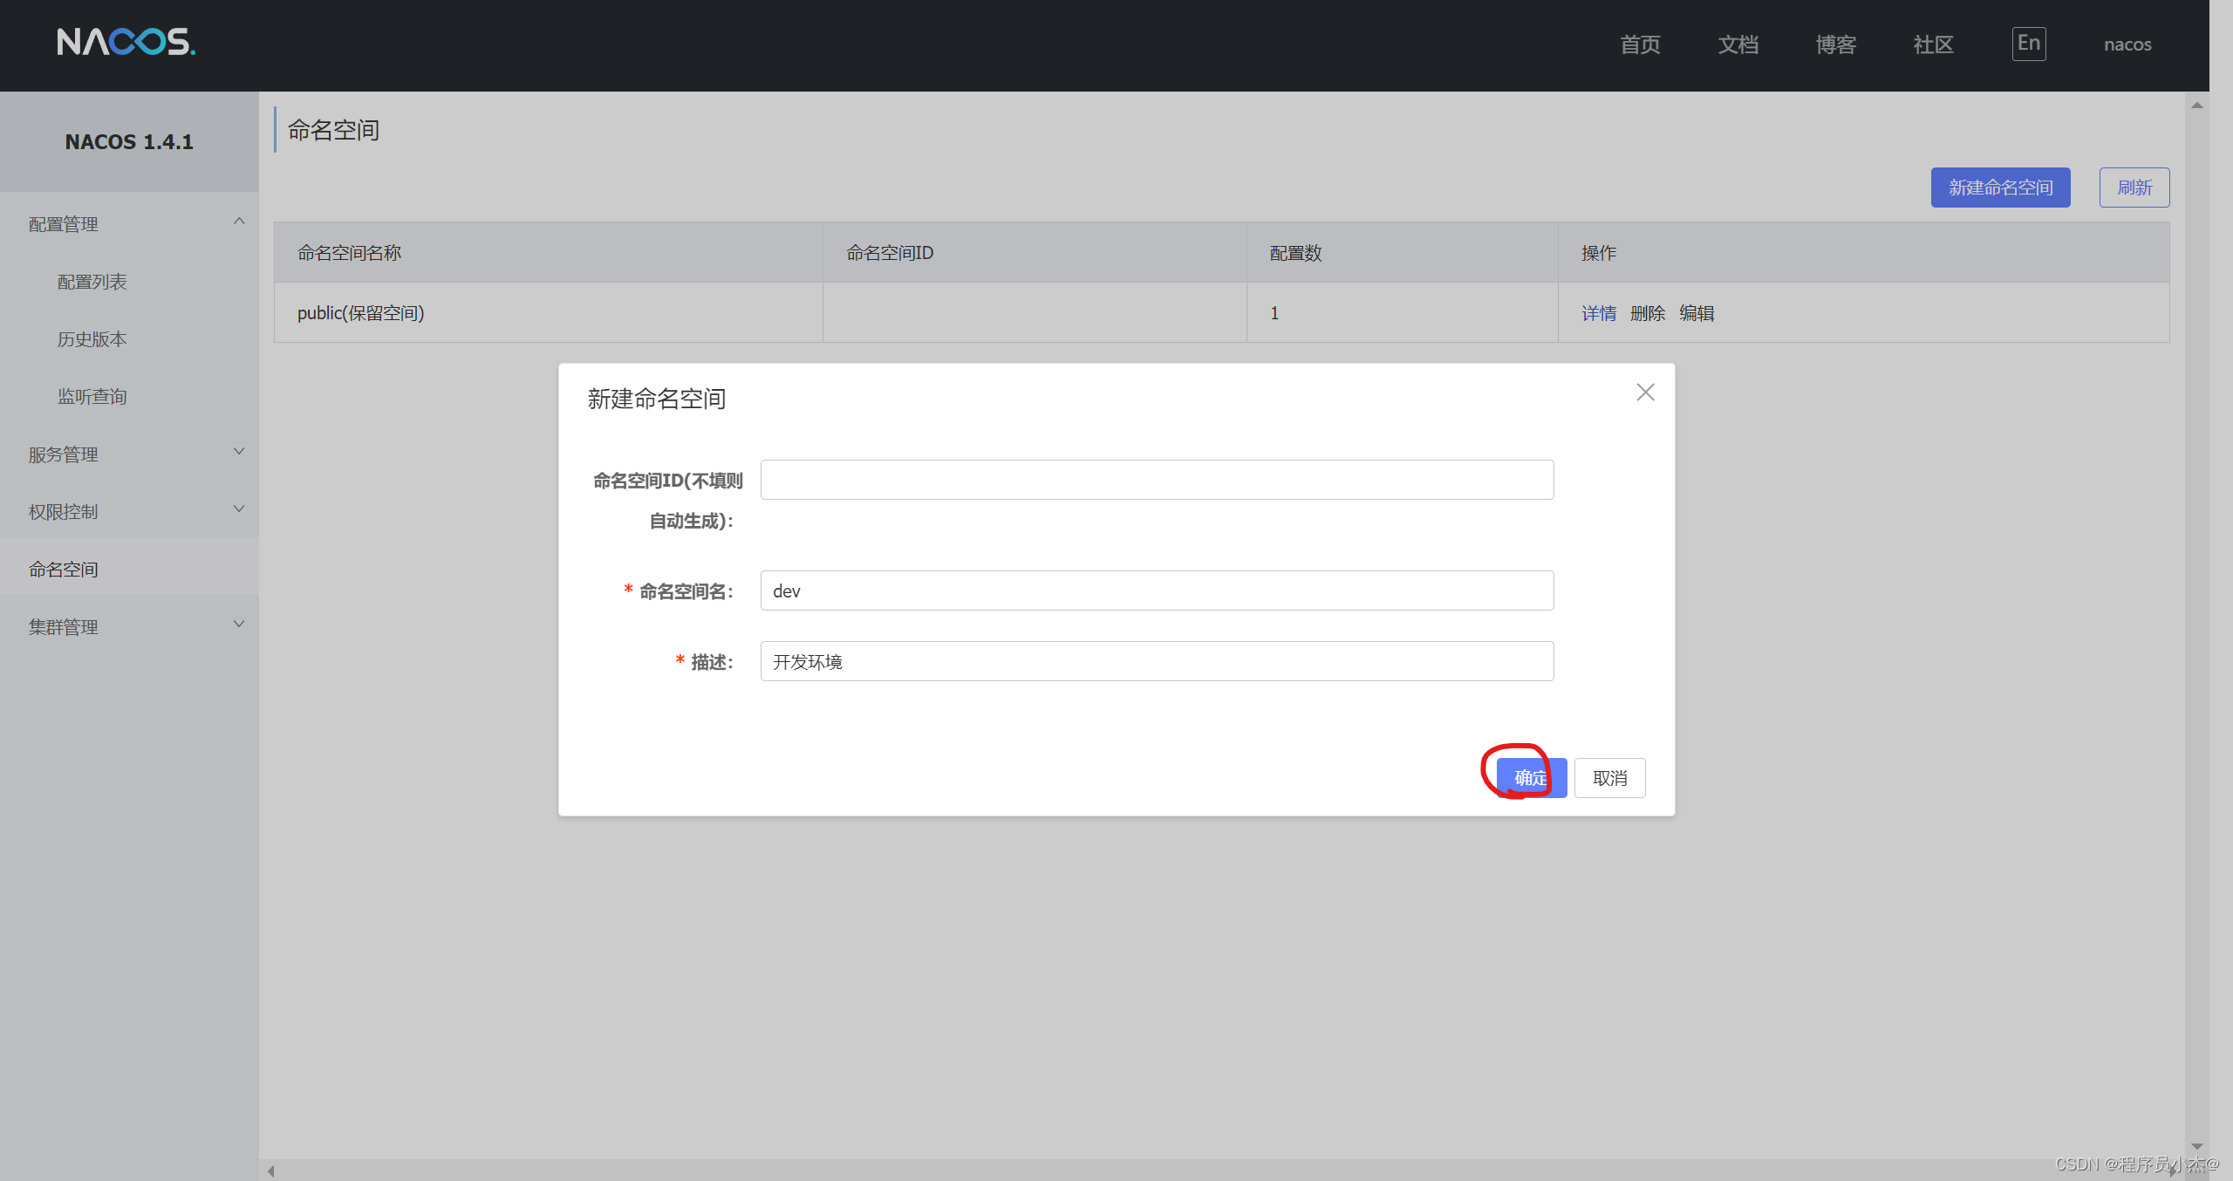The height and width of the screenshot is (1181, 2233).
Task: Click the 配置数 column header
Action: (1403, 252)
